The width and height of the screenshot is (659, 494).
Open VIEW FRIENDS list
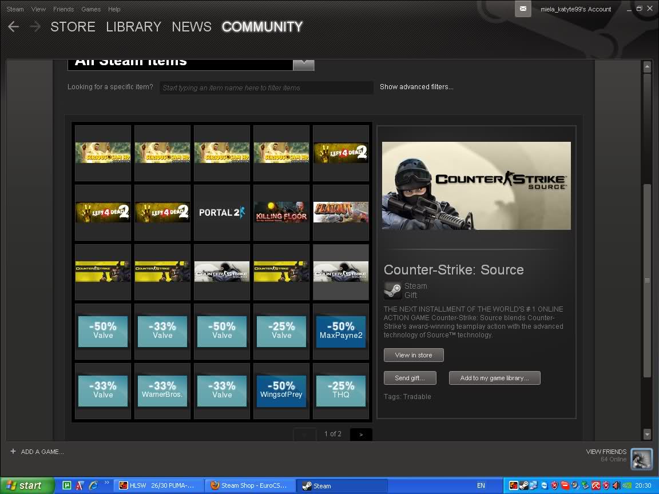pyautogui.click(x=606, y=452)
